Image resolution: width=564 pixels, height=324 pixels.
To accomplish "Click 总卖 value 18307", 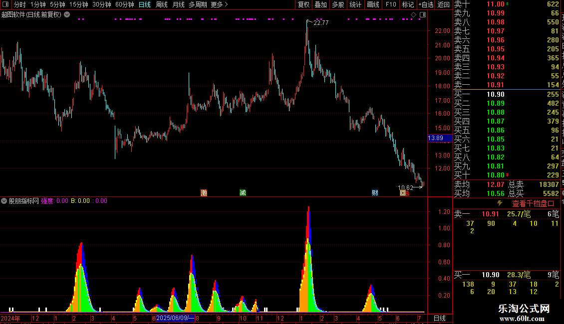I will tap(549, 184).
